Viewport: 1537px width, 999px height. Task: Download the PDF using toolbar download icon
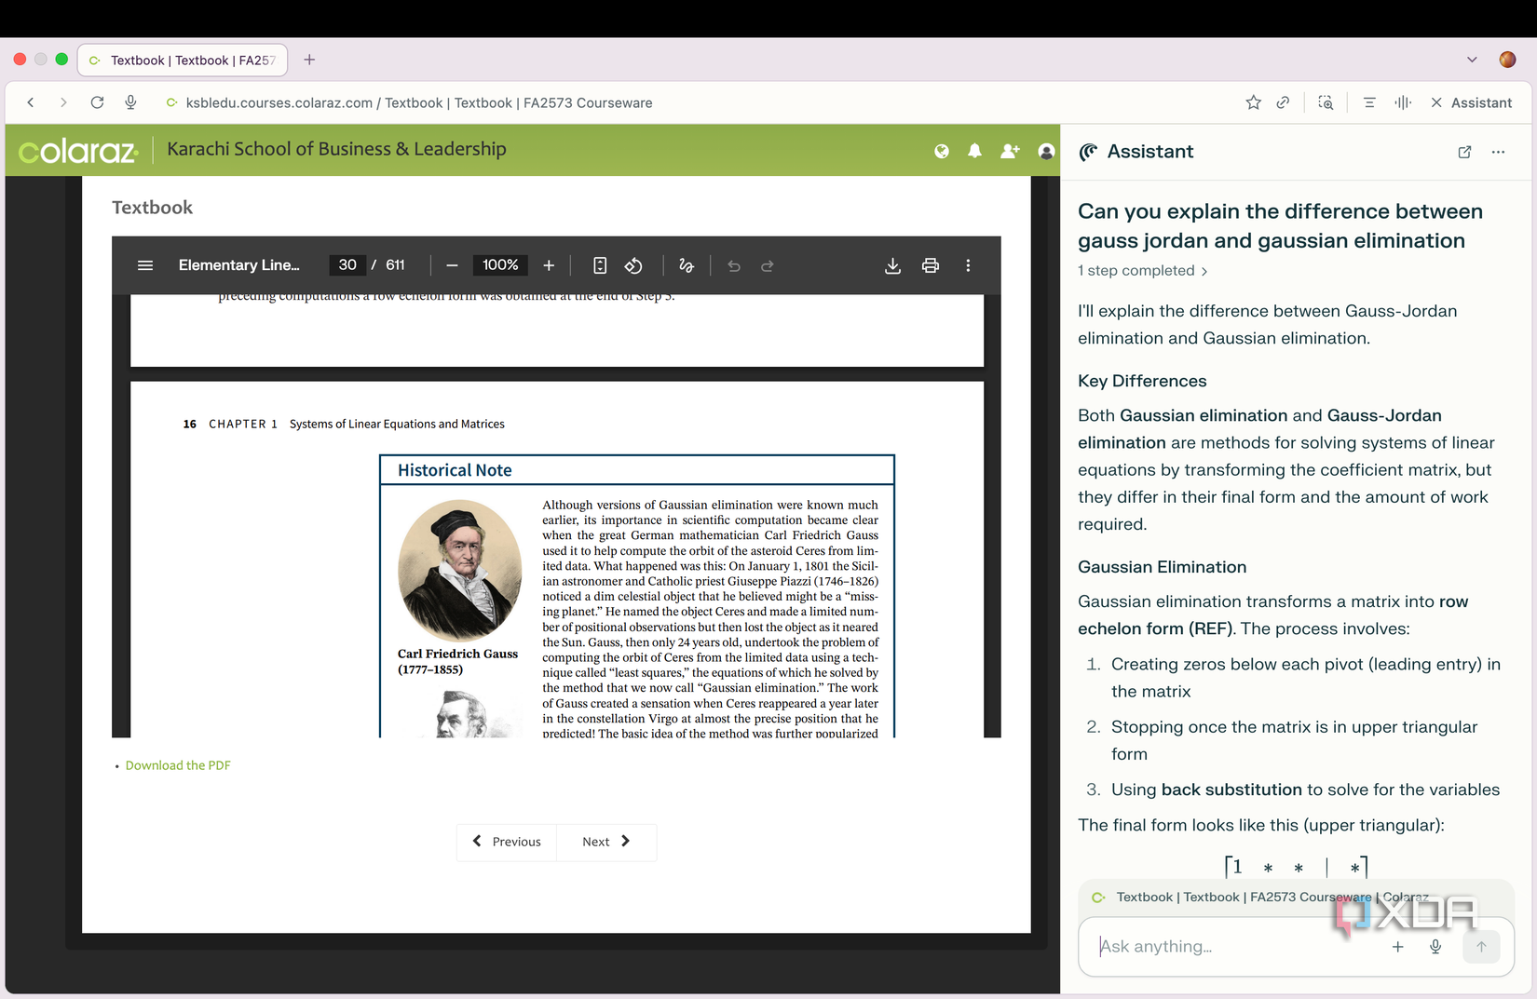click(892, 265)
